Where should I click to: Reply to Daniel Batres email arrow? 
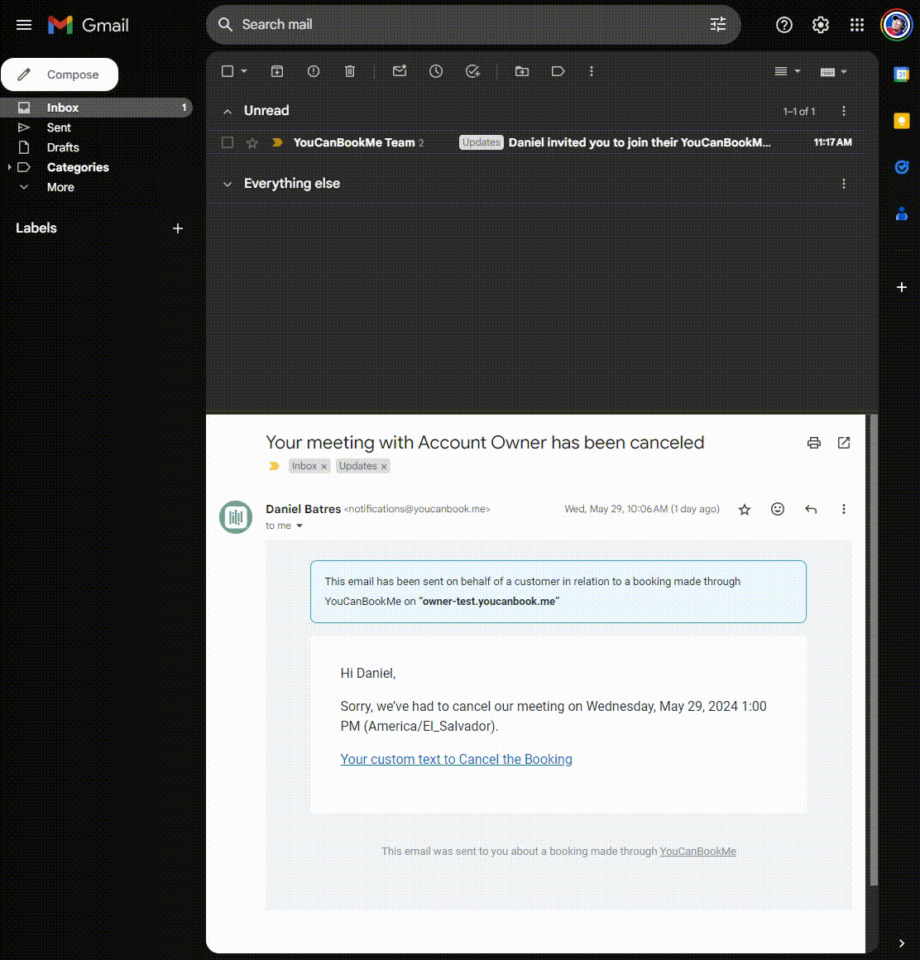pos(811,510)
